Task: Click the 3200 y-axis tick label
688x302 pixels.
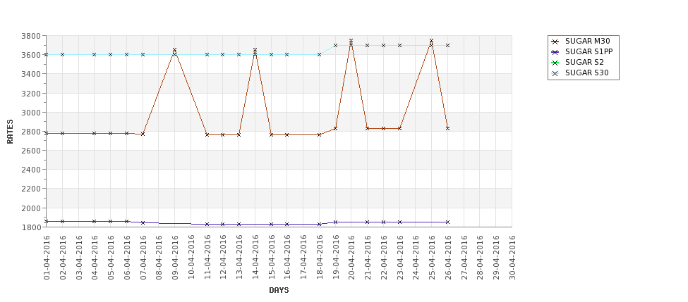Action: point(31,93)
